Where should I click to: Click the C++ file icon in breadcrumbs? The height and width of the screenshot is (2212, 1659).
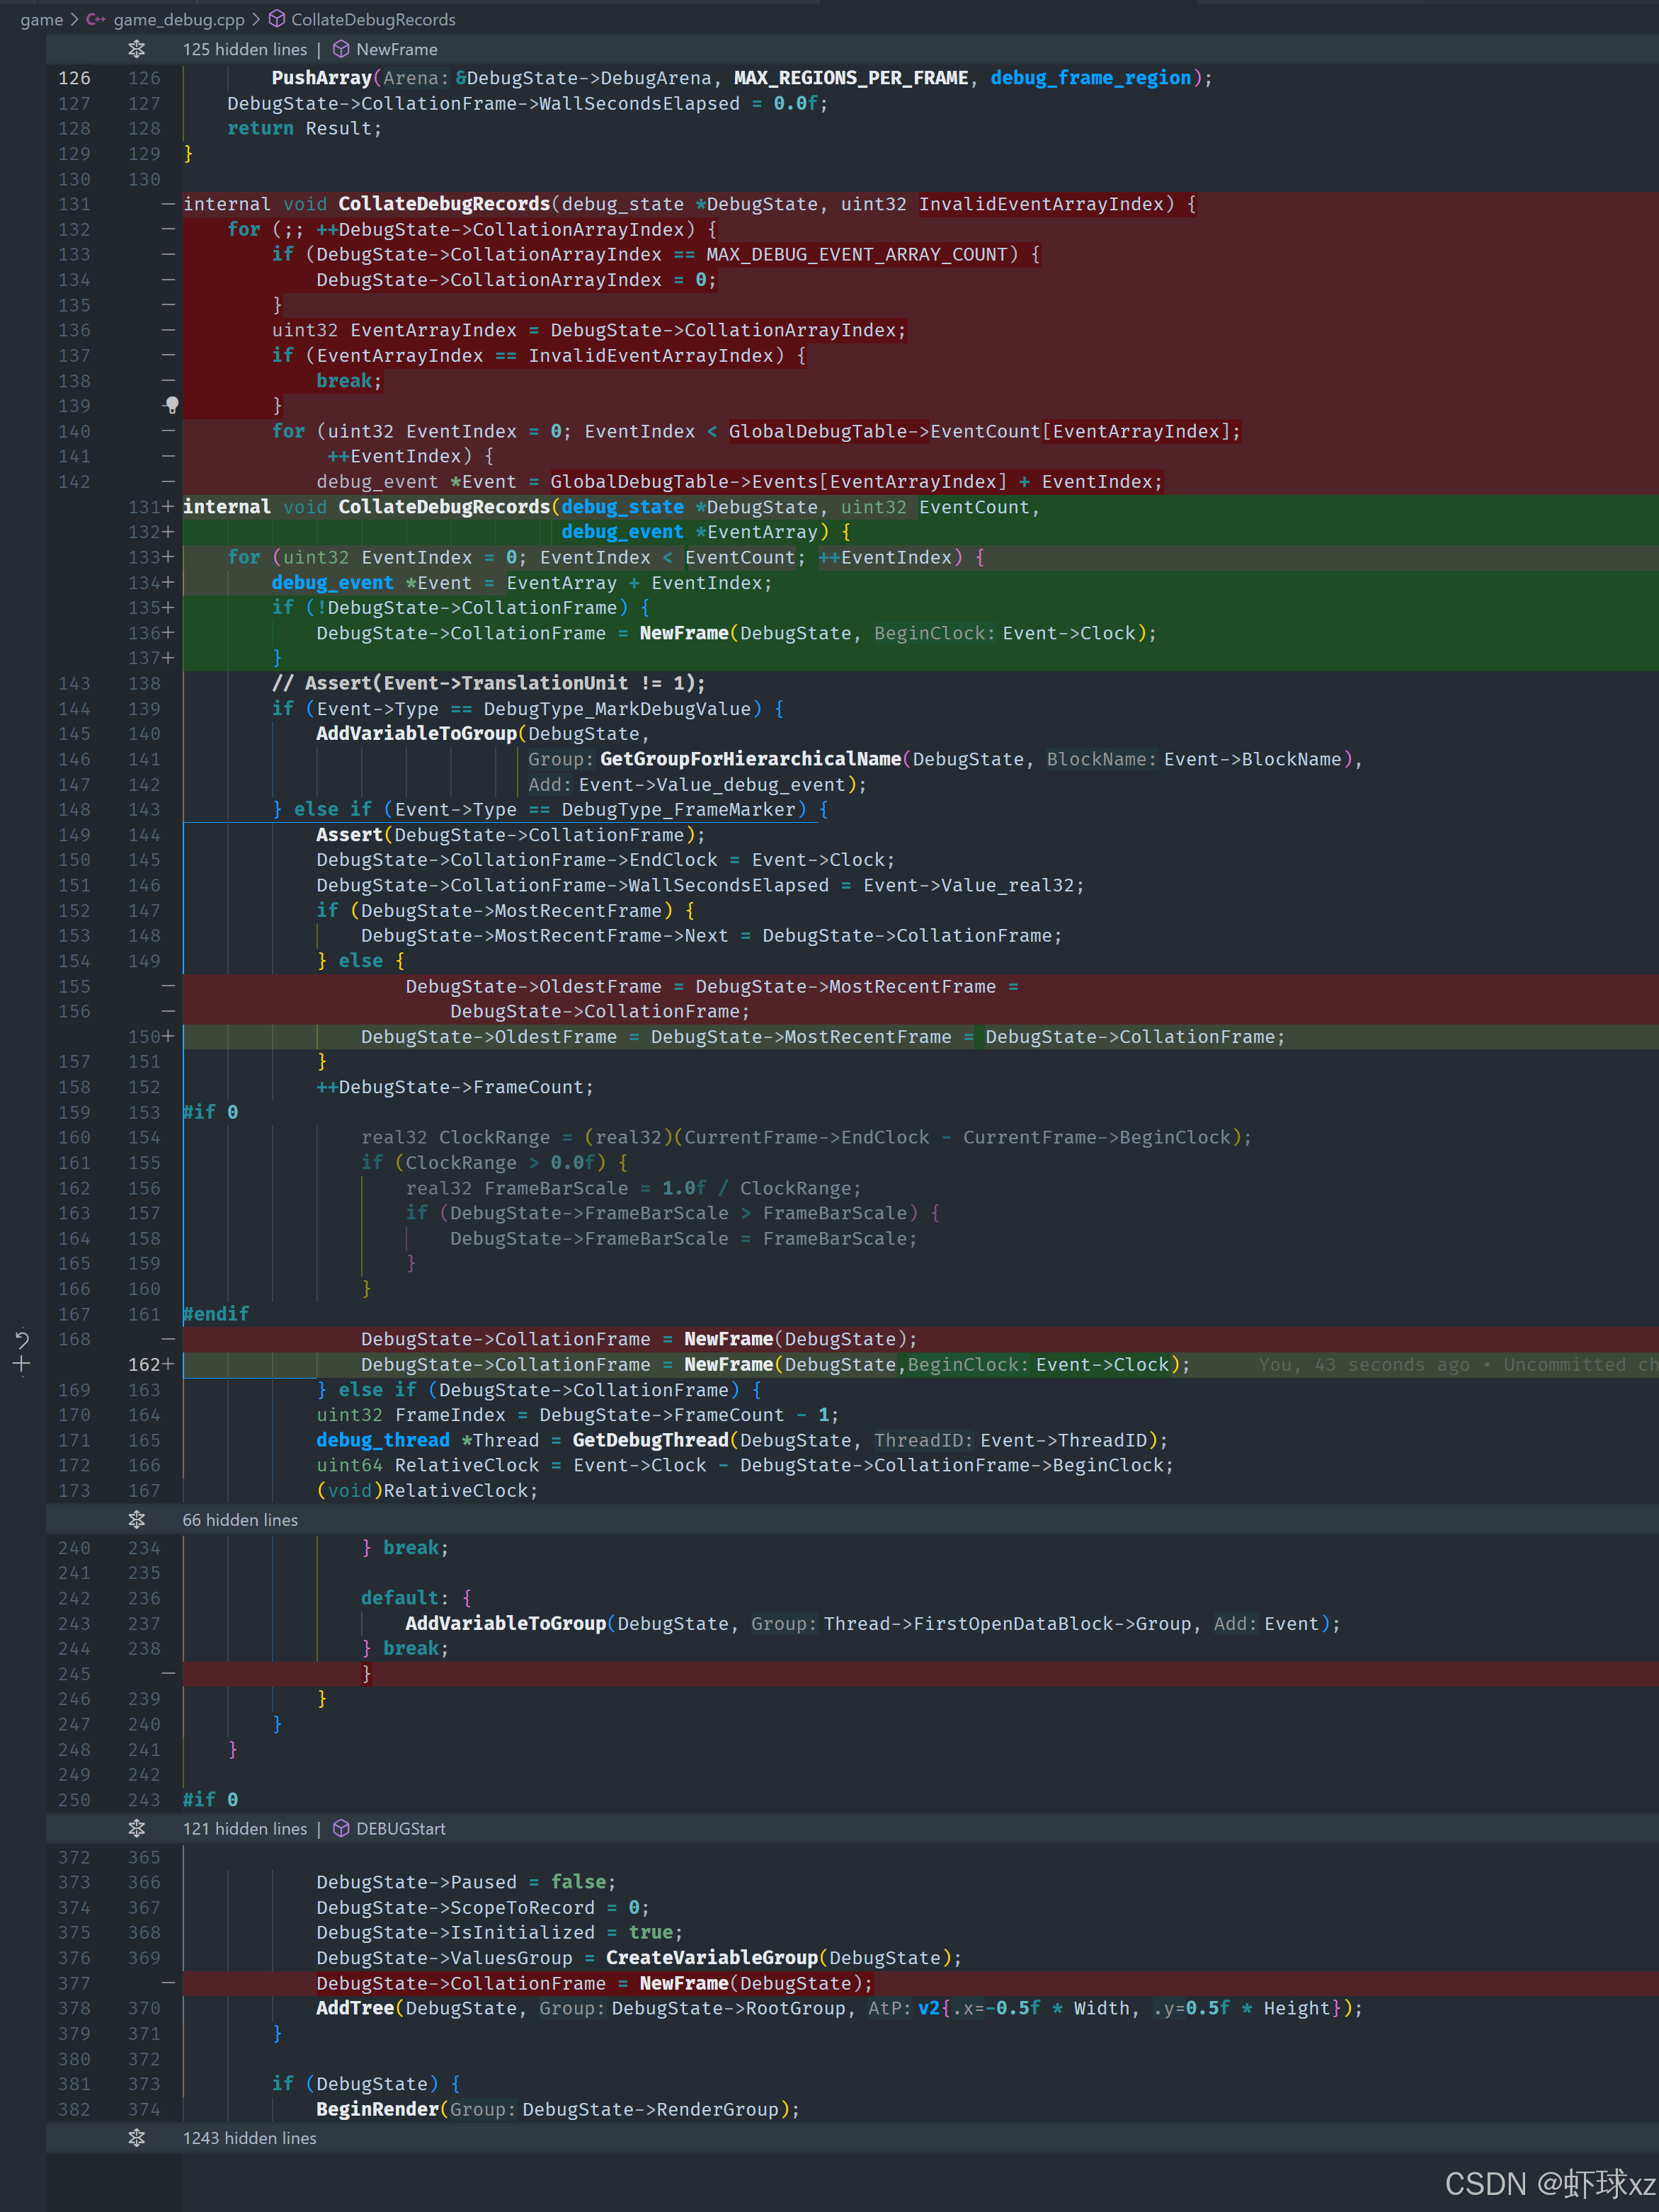[x=96, y=19]
